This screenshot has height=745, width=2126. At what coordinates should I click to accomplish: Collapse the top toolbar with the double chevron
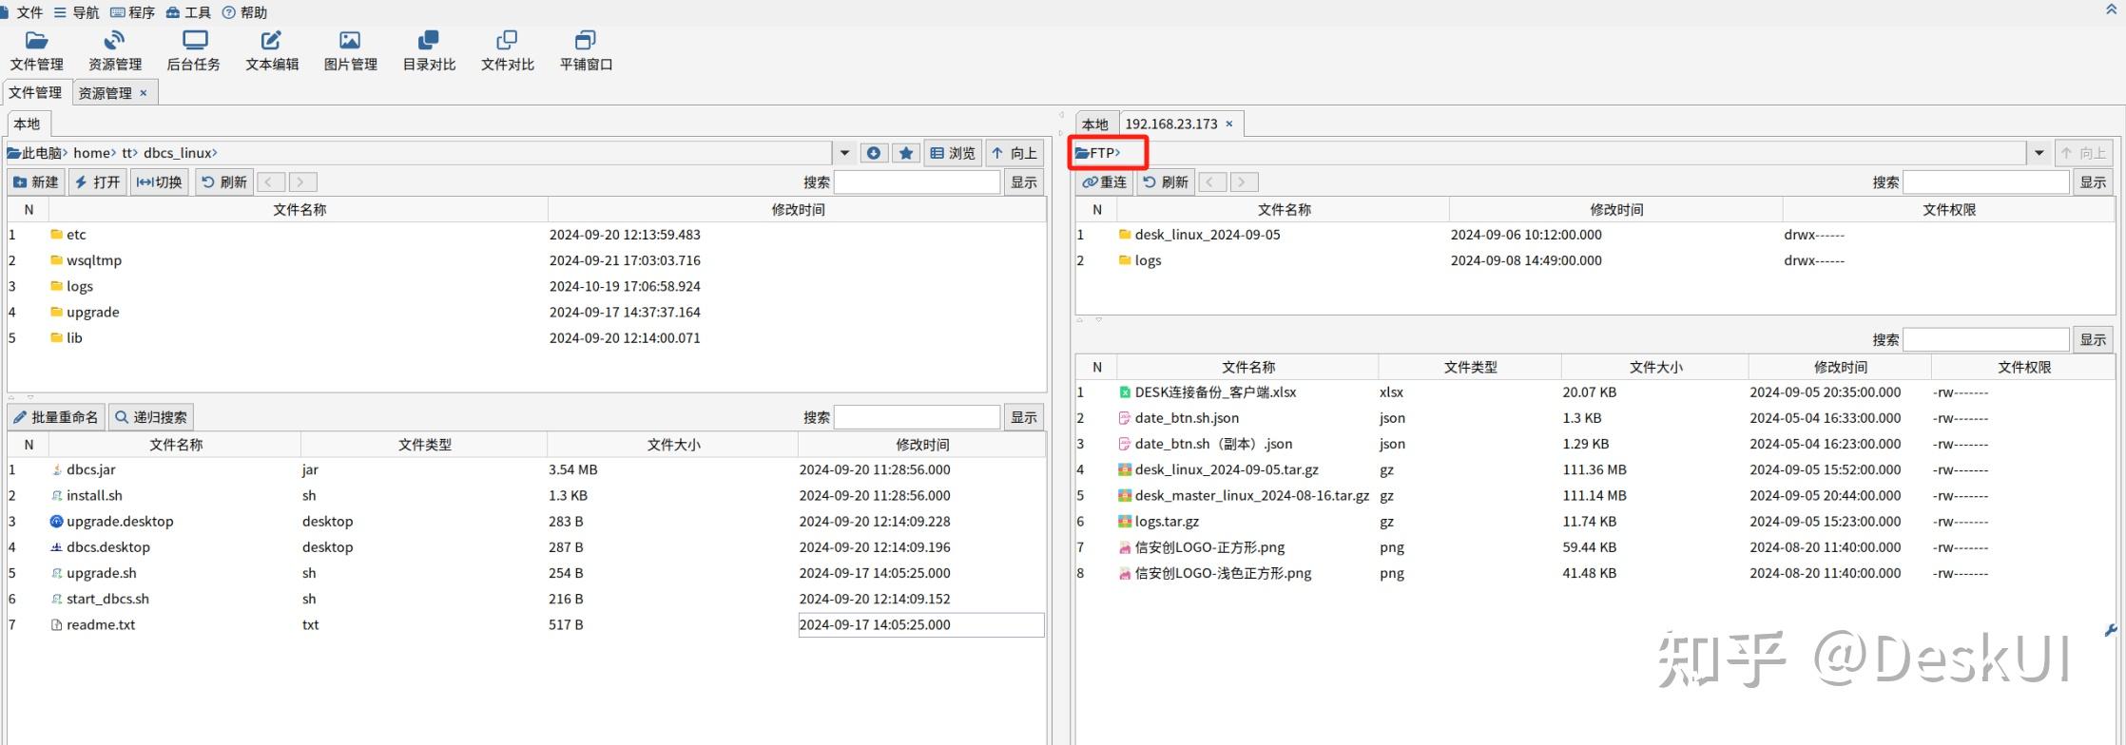[2112, 10]
